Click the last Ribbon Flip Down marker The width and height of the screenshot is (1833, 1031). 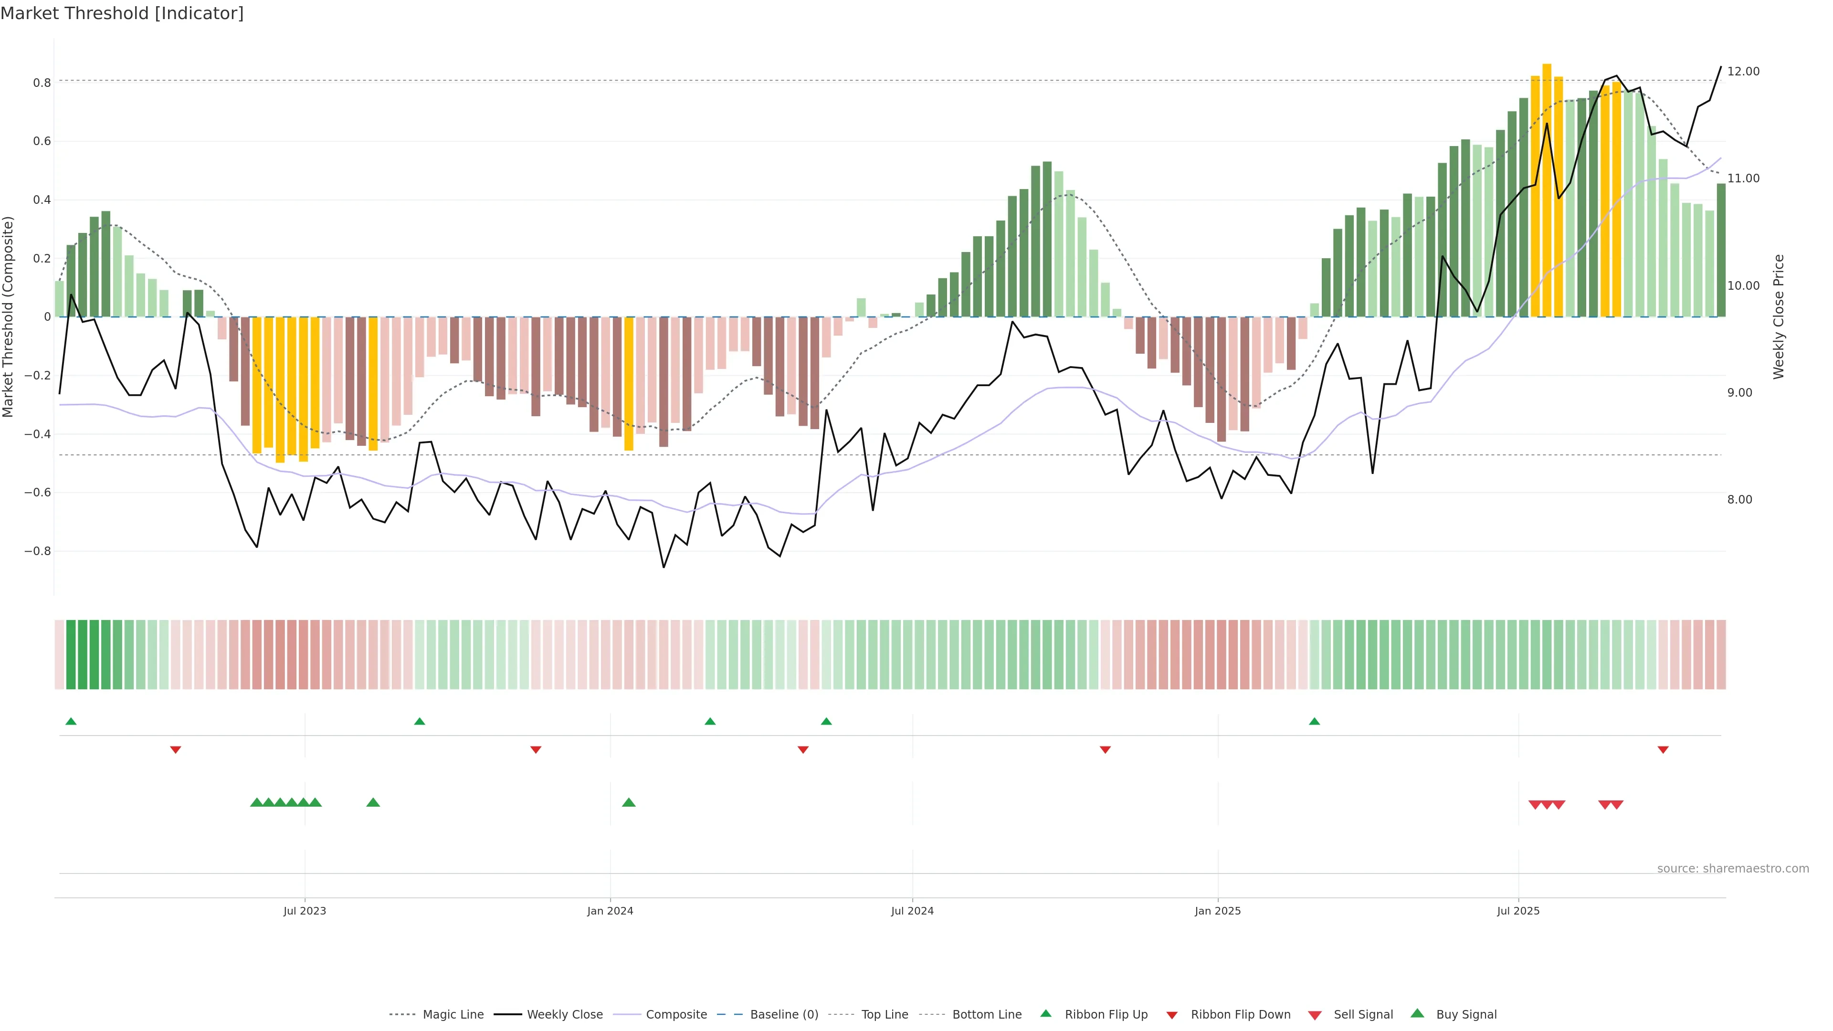point(1663,749)
